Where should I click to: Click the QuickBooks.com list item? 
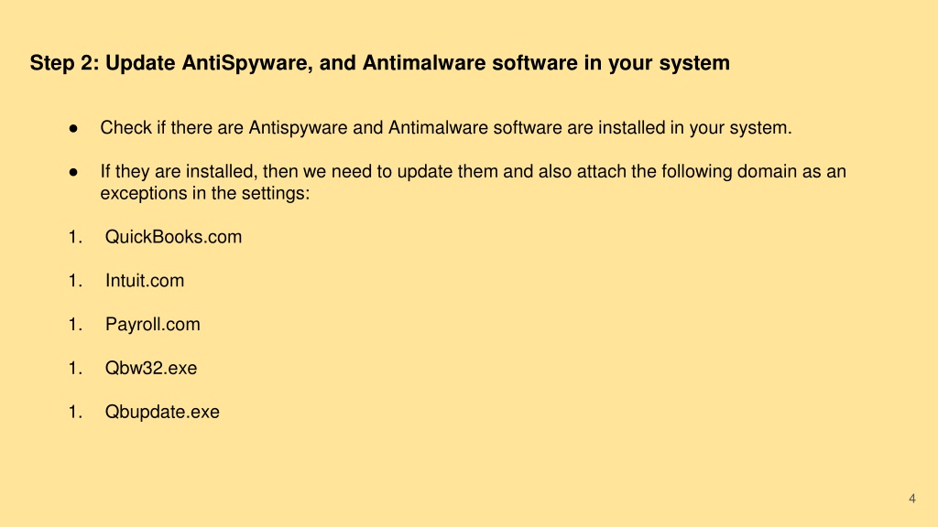pyautogui.click(x=173, y=237)
